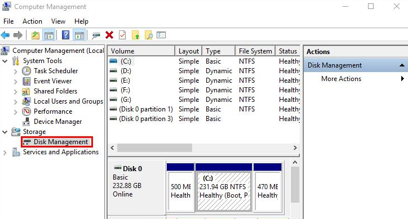Click the Device Manager icon
Viewport: 408px width, 219px height.
pos(26,122)
